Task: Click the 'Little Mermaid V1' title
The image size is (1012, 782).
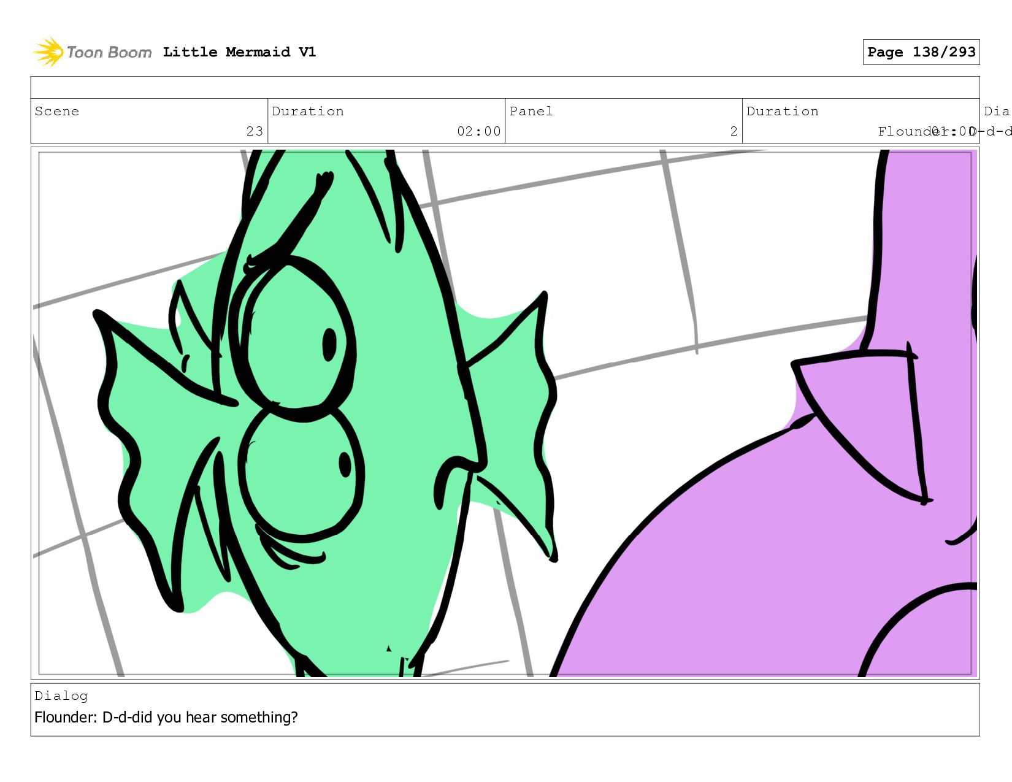Action: [x=240, y=52]
